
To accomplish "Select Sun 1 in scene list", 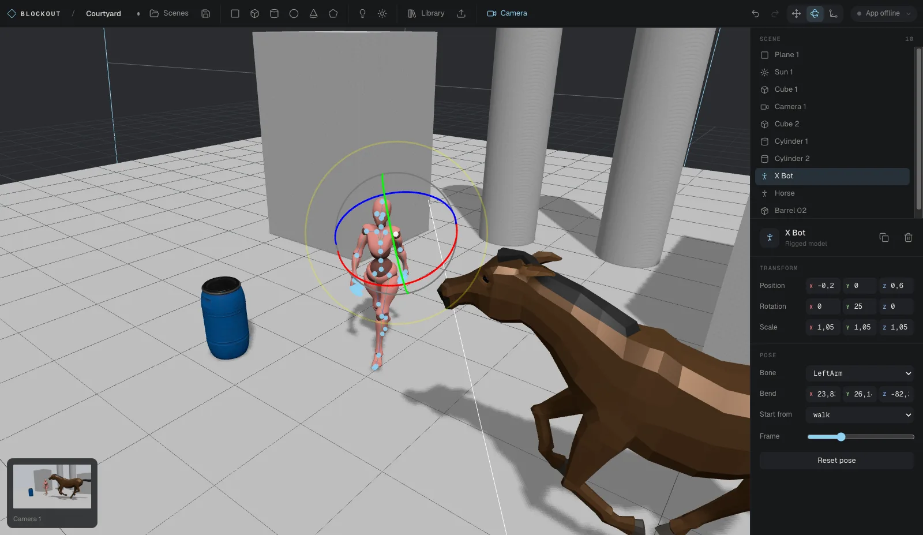I will [x=832, y=72].
